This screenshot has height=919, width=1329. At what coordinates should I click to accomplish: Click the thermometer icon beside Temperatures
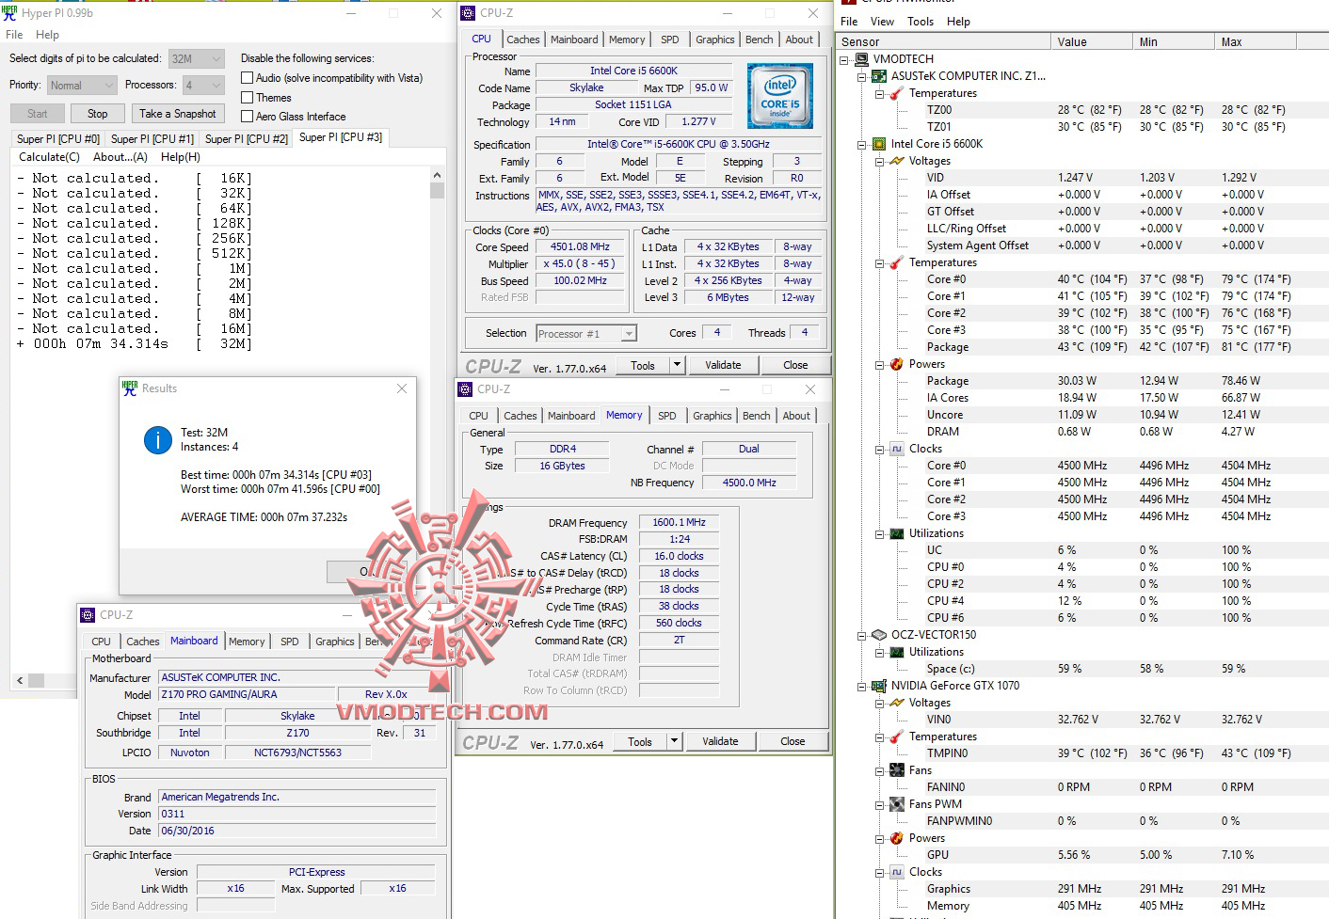(895, 93)
